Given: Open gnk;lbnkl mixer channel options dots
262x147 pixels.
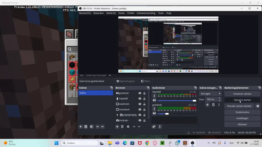Looking at the screenshot, I should pos(154,109).
